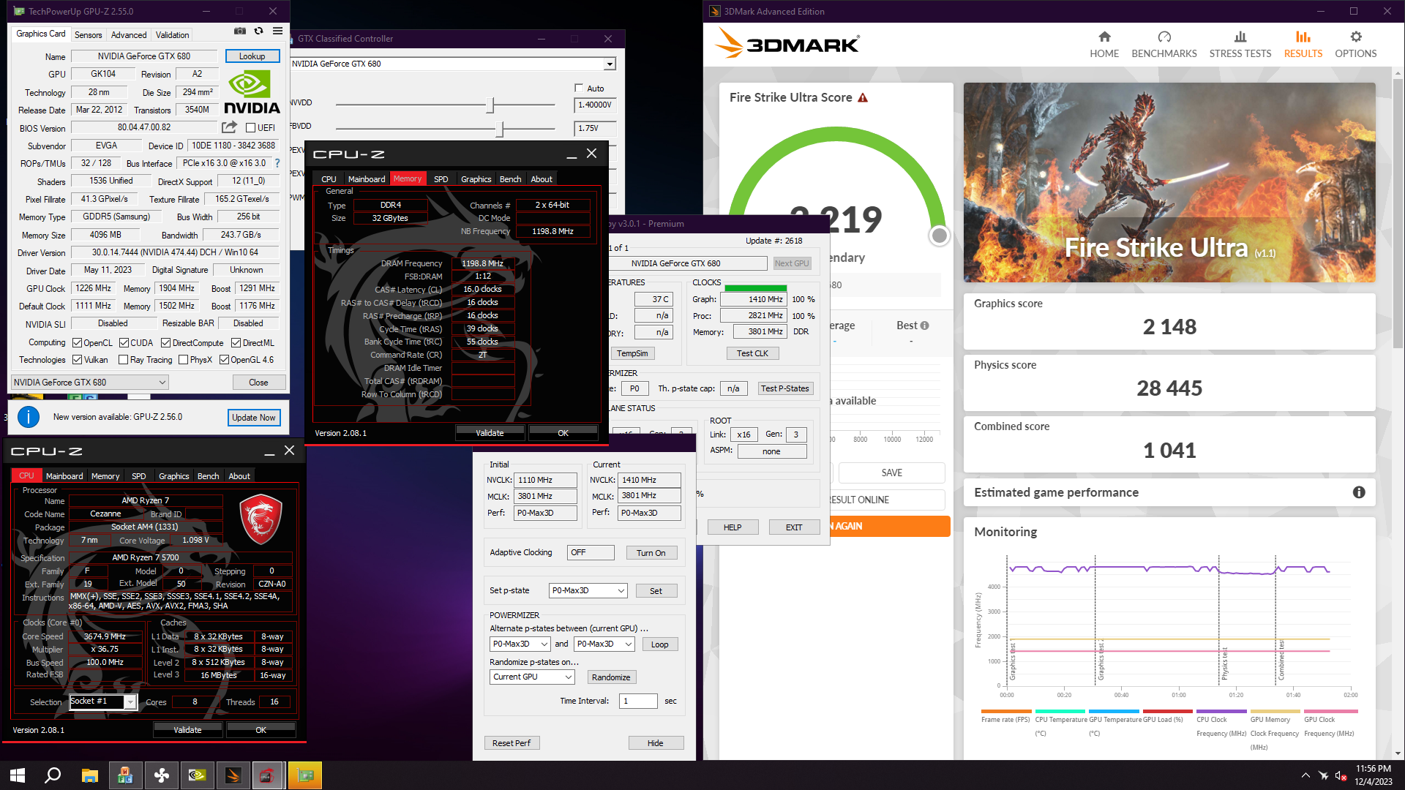Viewport: 1405px width, 790px height.
Task: Click the NVIDIA logo in GPU-Z
Action: [252, 91]
